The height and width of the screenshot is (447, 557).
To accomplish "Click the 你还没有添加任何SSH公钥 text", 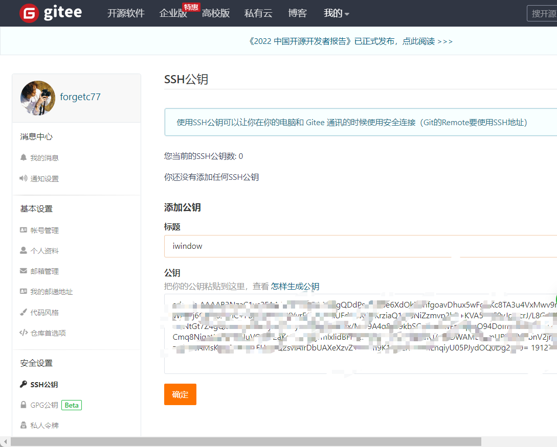I will pyautogui.click(x=211, y=177).
